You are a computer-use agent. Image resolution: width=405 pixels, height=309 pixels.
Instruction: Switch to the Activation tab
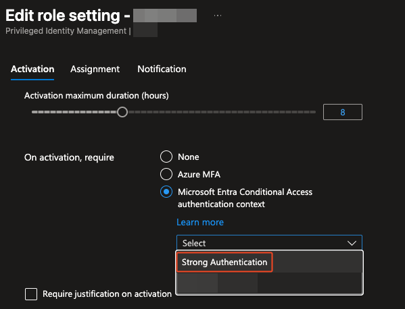[32, 69]
